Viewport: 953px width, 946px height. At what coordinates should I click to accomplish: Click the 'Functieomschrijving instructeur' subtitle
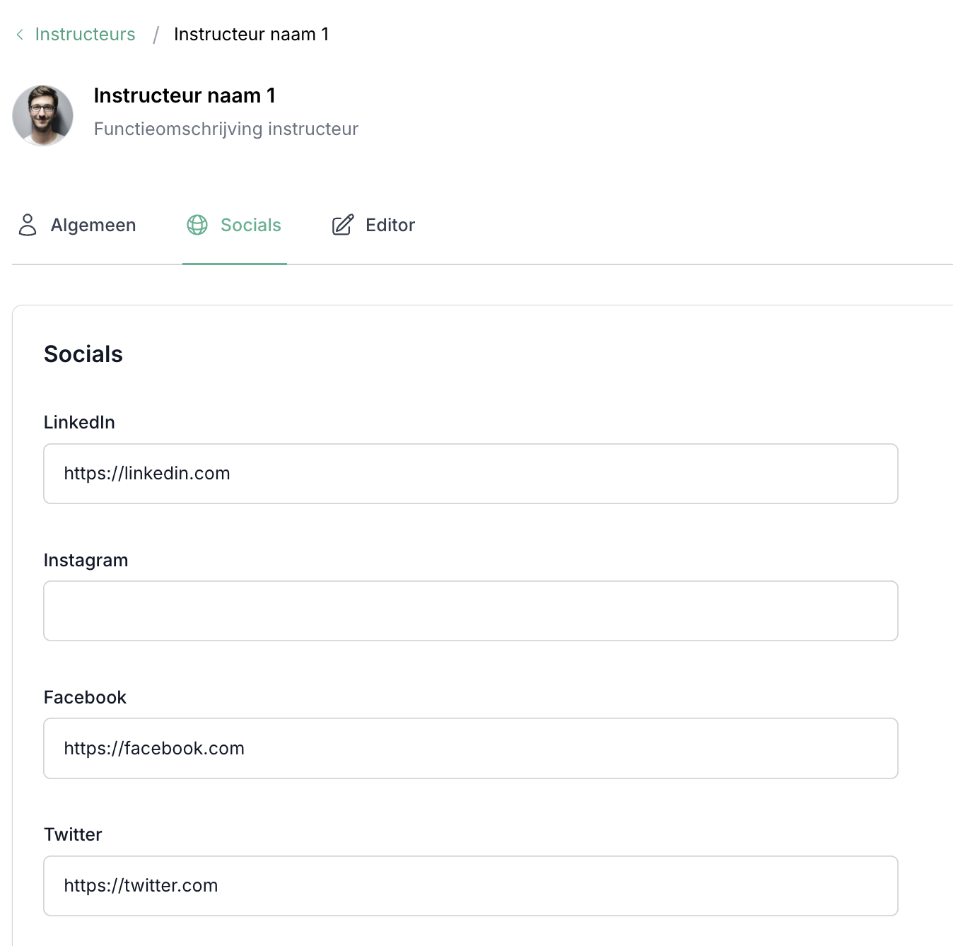(226, 129)
